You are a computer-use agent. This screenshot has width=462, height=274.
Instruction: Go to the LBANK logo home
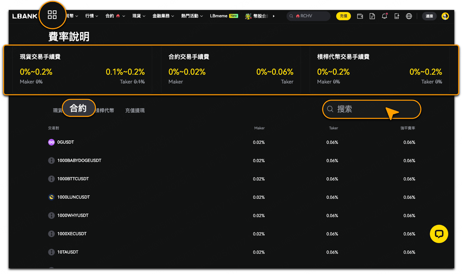25,16
